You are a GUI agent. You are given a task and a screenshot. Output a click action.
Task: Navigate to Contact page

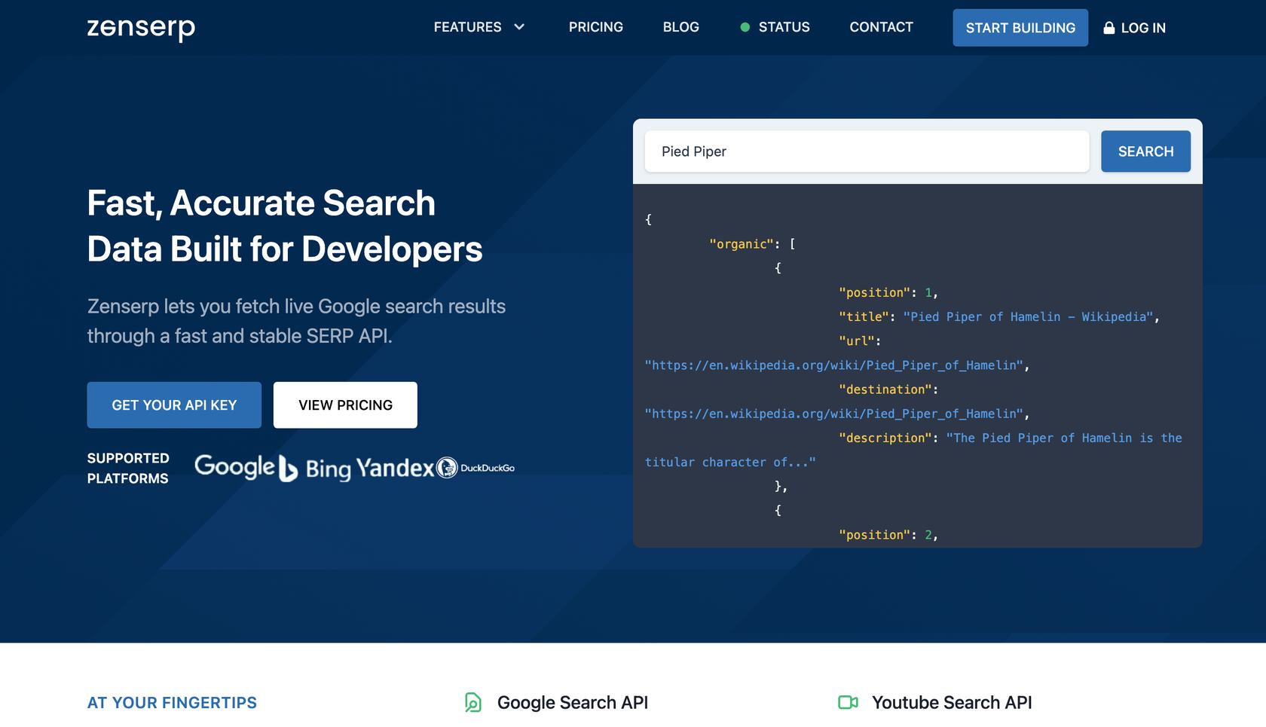(x=881, y=27)
